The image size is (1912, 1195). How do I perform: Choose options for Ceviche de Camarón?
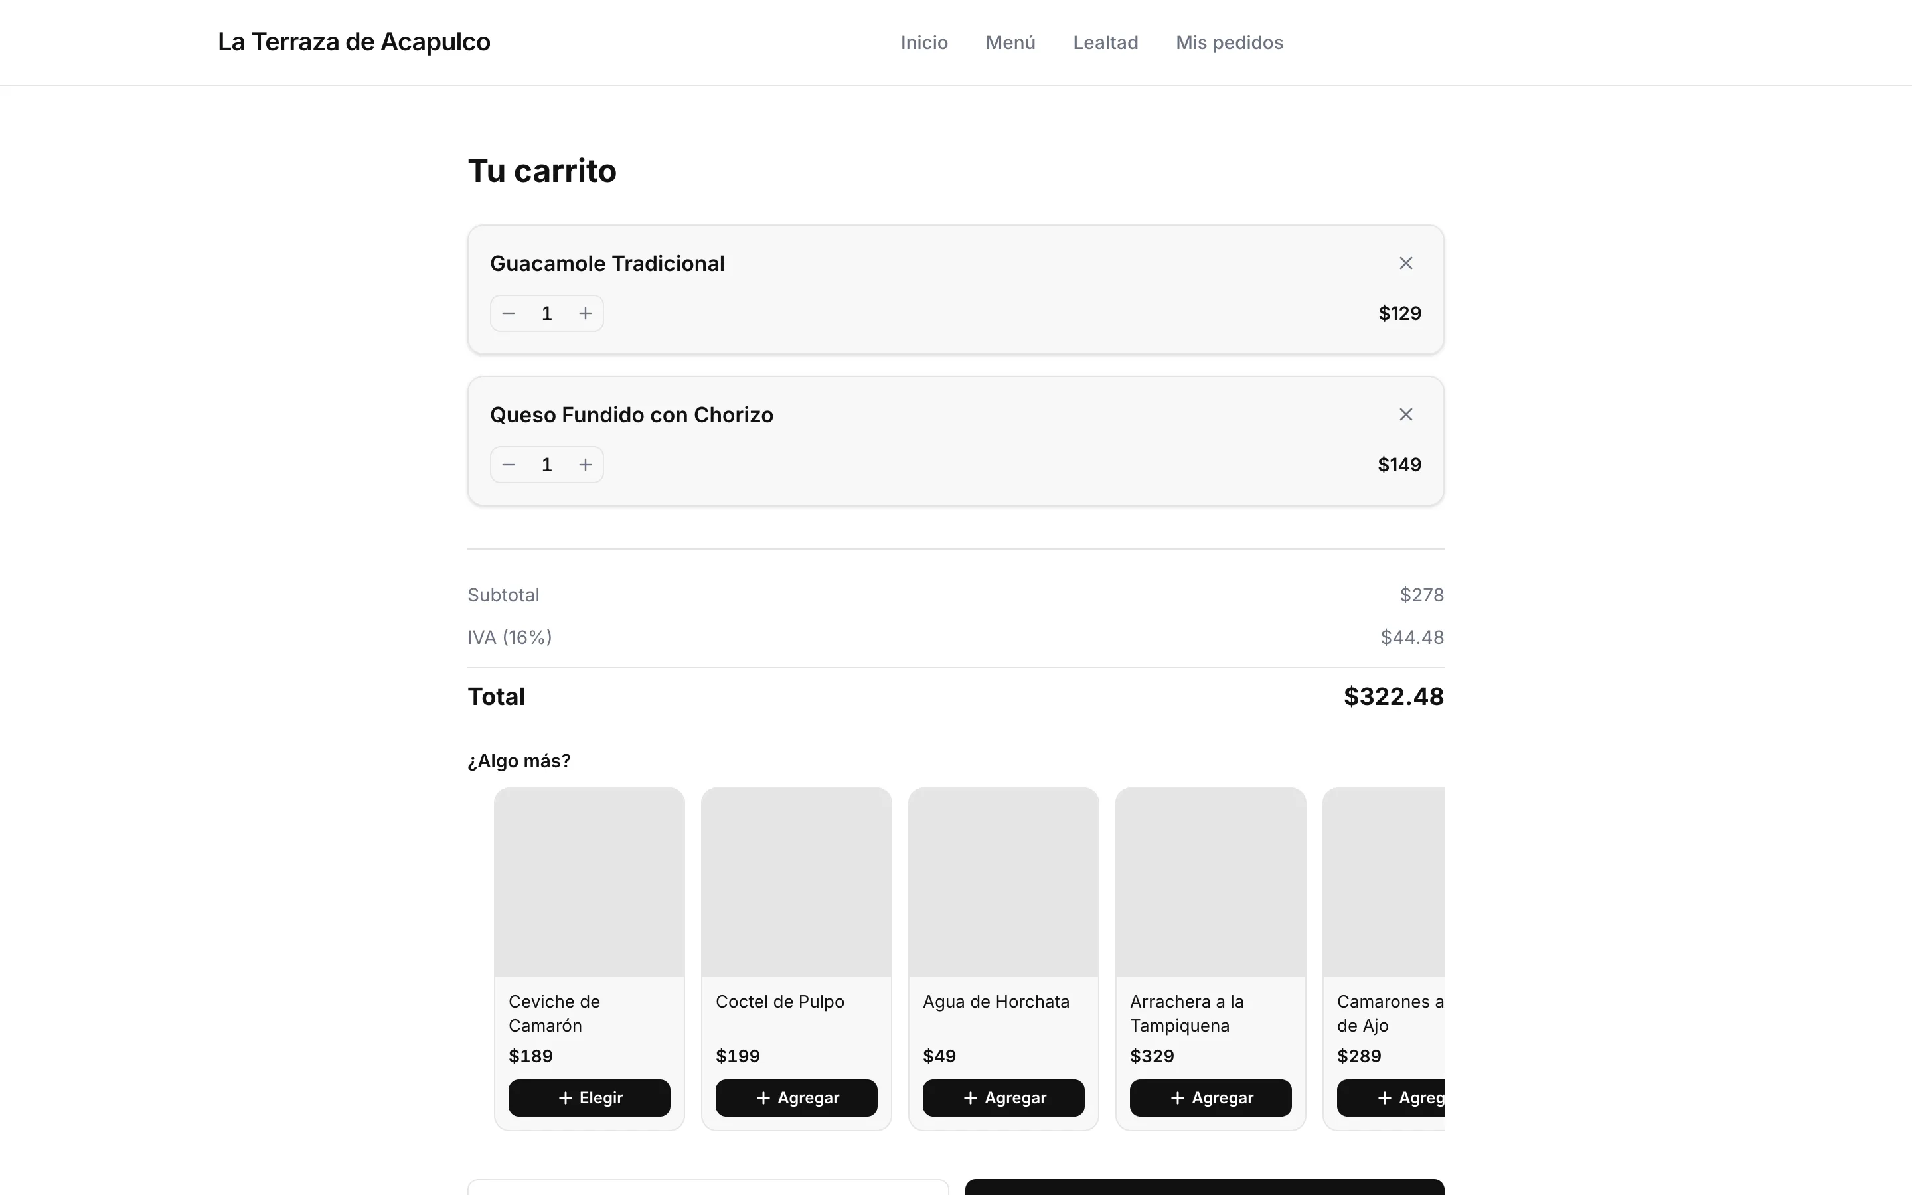[590, 1098]
